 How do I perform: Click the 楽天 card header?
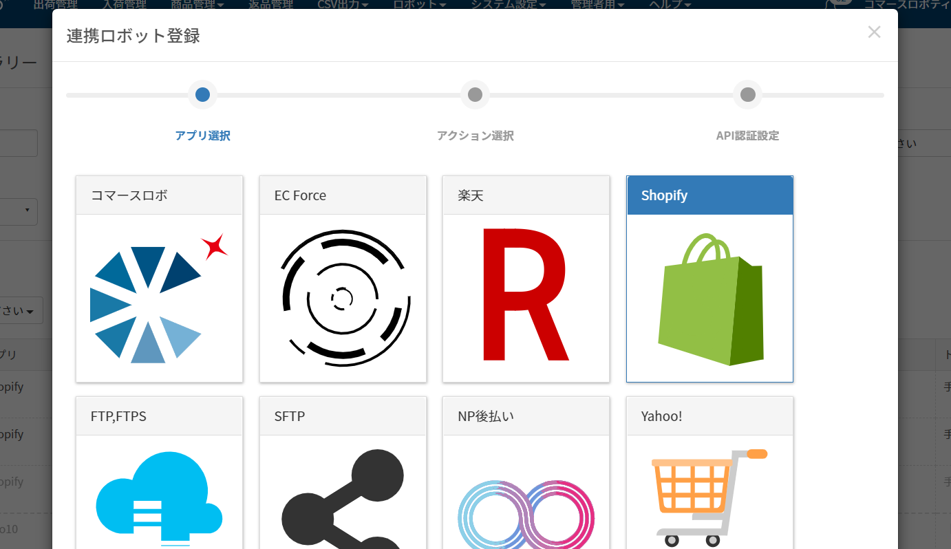click(526, 195)
